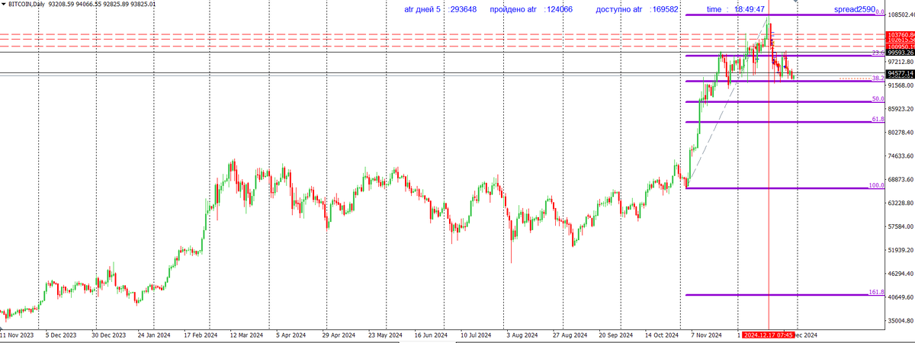Select the Fibonacci 0.0 level line
Image resolution: width=915 pixels, height=343 pixels.
point(785,15)
